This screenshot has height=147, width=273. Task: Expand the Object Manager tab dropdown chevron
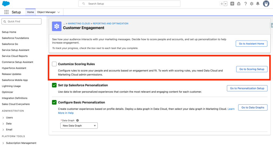pyautogui.click(x=59, y=12)
